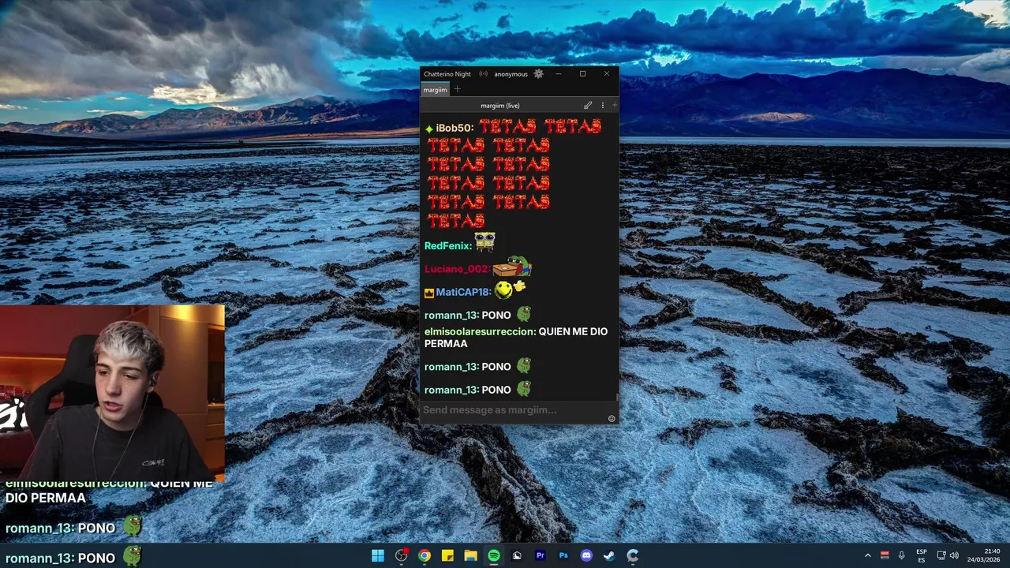Click username iBob50 in chat
This screenshot has width=1010, height=568.
click(454, 128)
